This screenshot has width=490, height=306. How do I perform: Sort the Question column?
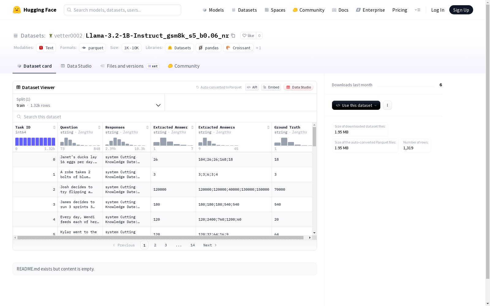point(99,127)
